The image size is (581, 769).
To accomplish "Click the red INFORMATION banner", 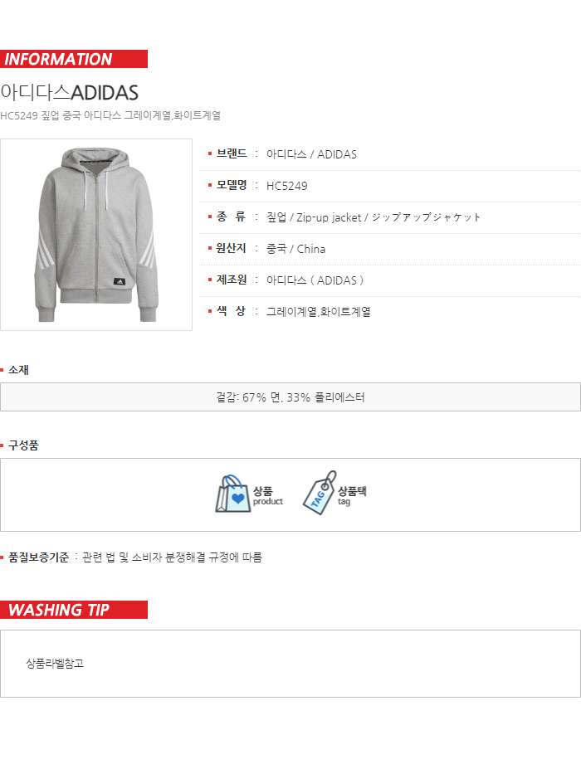I will (74, 59).
